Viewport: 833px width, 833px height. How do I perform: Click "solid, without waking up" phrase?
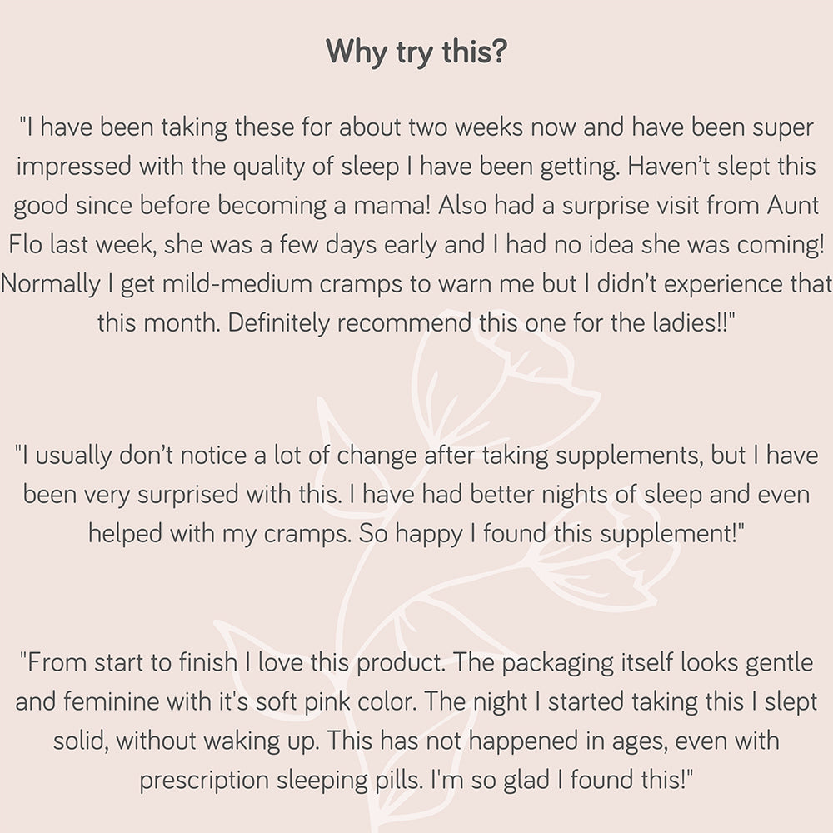point(154,741)
